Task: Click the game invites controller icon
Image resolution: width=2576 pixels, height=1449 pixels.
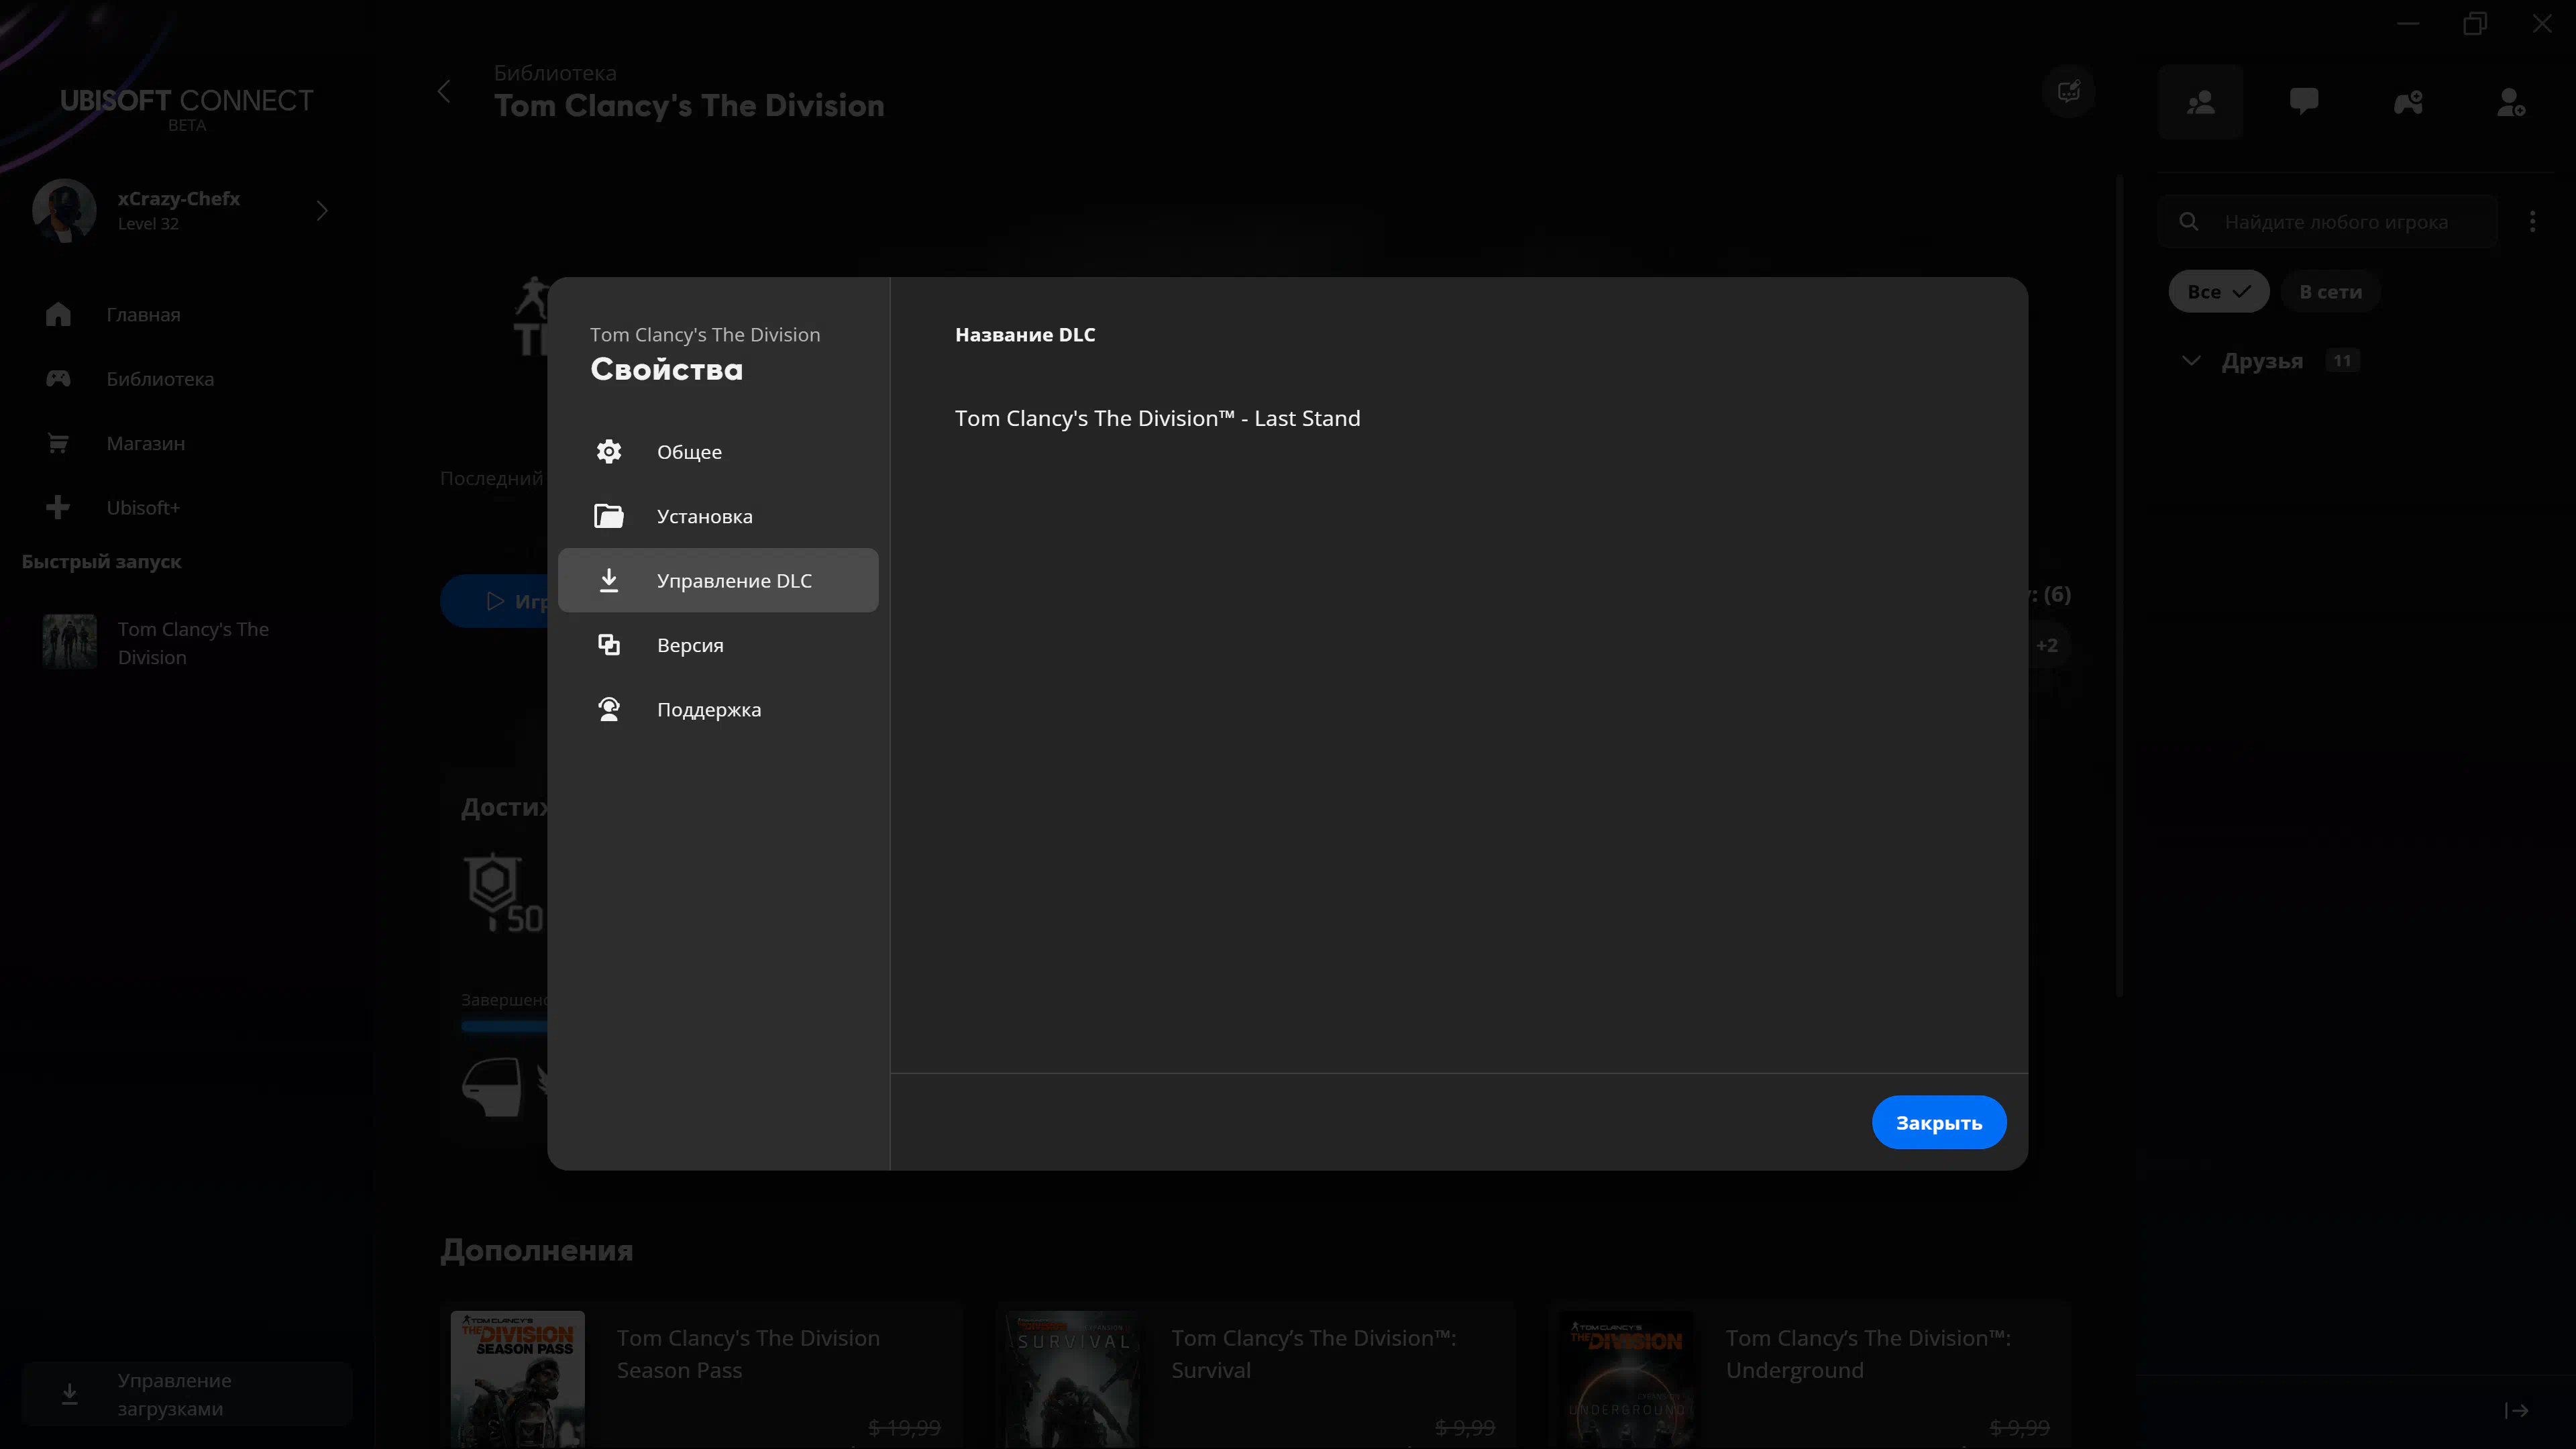Action: [2408, 102]
